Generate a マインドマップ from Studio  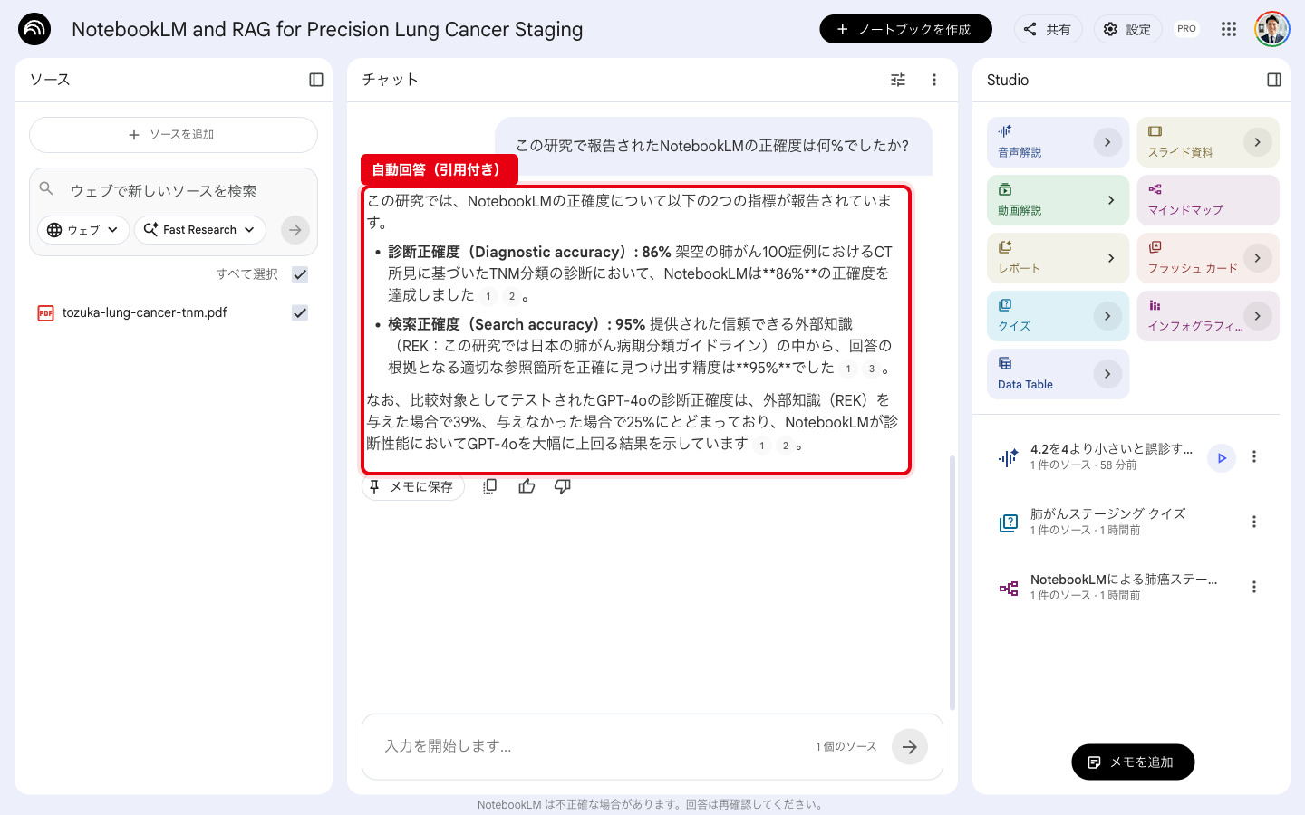[1208, 200]
